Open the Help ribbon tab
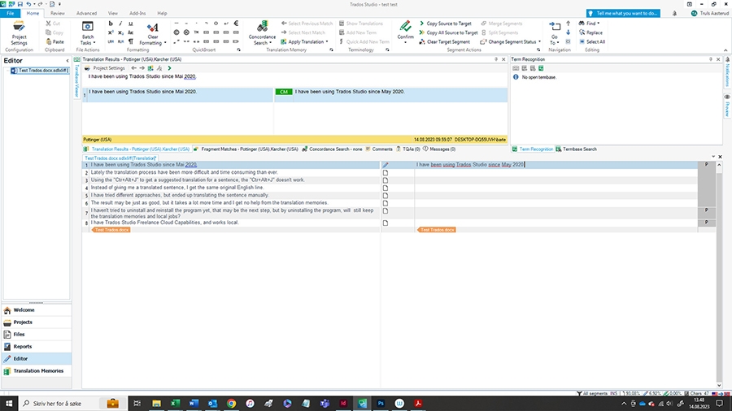Image resolution: width=732 pixels, height=411 pixels. click(x=162, y=13)
